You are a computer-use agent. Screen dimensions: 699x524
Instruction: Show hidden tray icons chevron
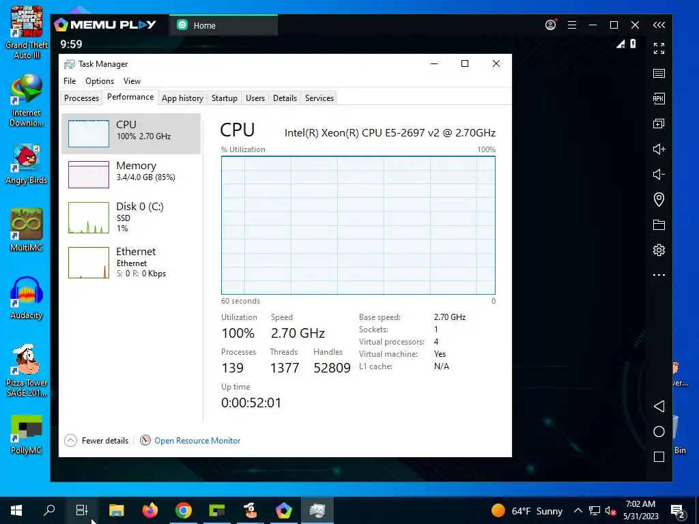[x=577, y=510]
